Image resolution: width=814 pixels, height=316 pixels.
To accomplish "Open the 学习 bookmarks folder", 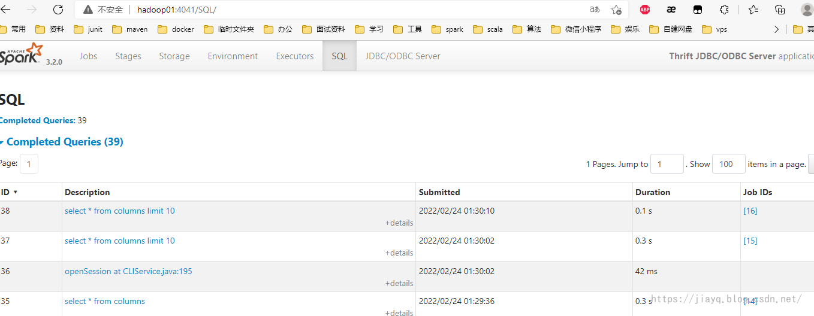I will 369,29.
